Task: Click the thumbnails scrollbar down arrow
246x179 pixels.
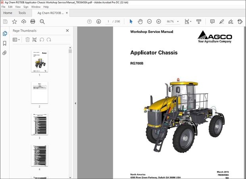Action: (x=70, y=177)
